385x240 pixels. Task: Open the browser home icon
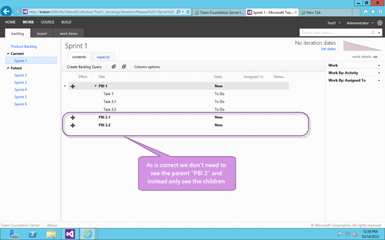coord(366,11)
